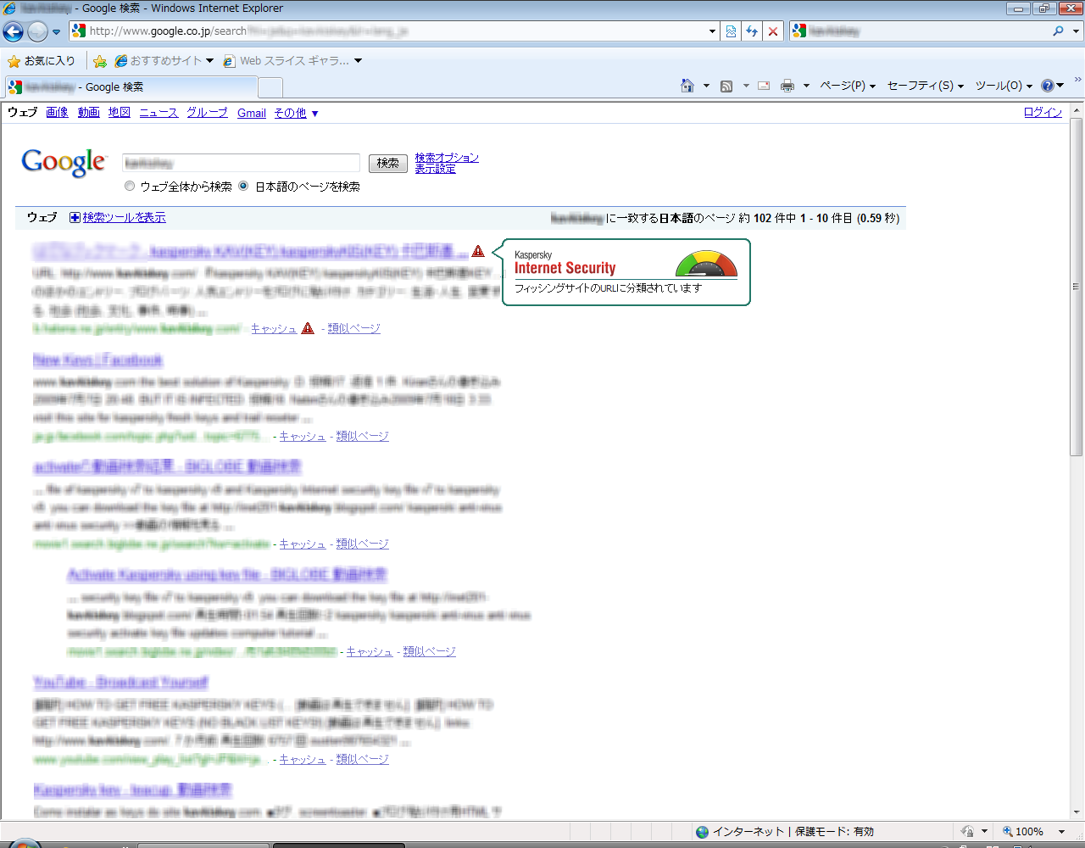Click the scrollbar down arrow
This screenshot has height=848, width=1085.
pos(1077,812)
